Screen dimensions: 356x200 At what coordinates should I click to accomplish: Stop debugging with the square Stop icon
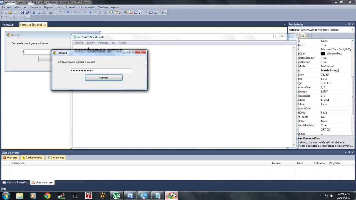click(90, 12)
